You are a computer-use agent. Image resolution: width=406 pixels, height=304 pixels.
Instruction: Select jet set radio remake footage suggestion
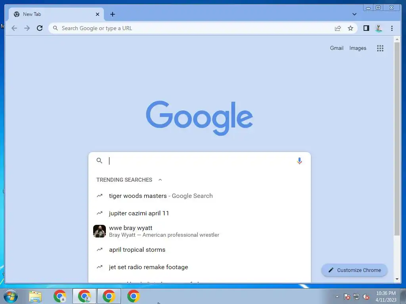pyautogui.click(x=199, y=267)
